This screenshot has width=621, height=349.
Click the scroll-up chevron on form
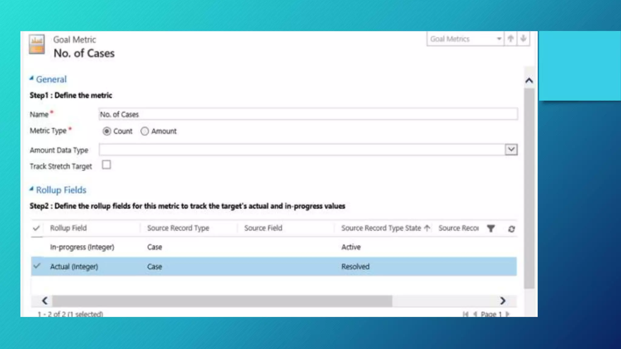tap(529, 81)
